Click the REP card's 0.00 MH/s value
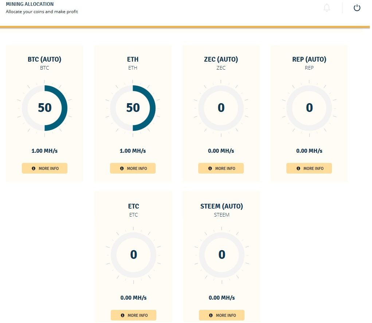Viewport: 372px width, 323px height. (x=309, y=151)
